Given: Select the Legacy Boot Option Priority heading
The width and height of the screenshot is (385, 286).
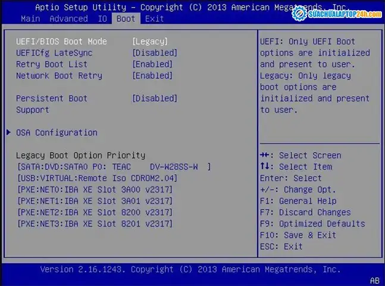Looking at the screenshot, I should (x=80, y=156).
